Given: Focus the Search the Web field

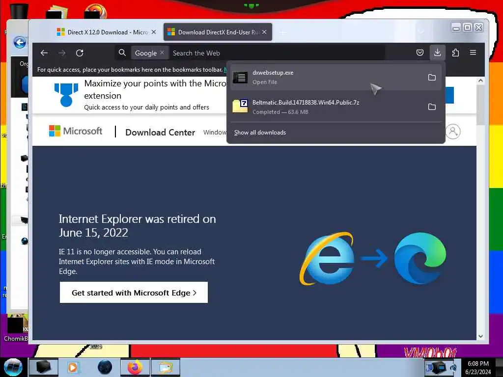Looking at the screenshot, I should [278, 53].
